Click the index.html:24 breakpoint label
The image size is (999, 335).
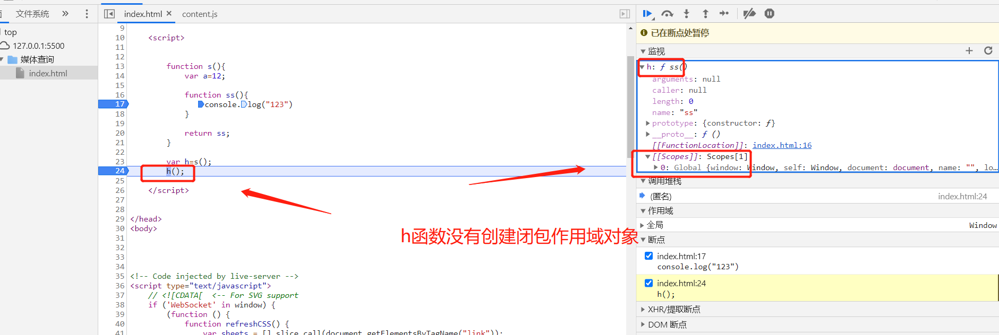[681, 283]
